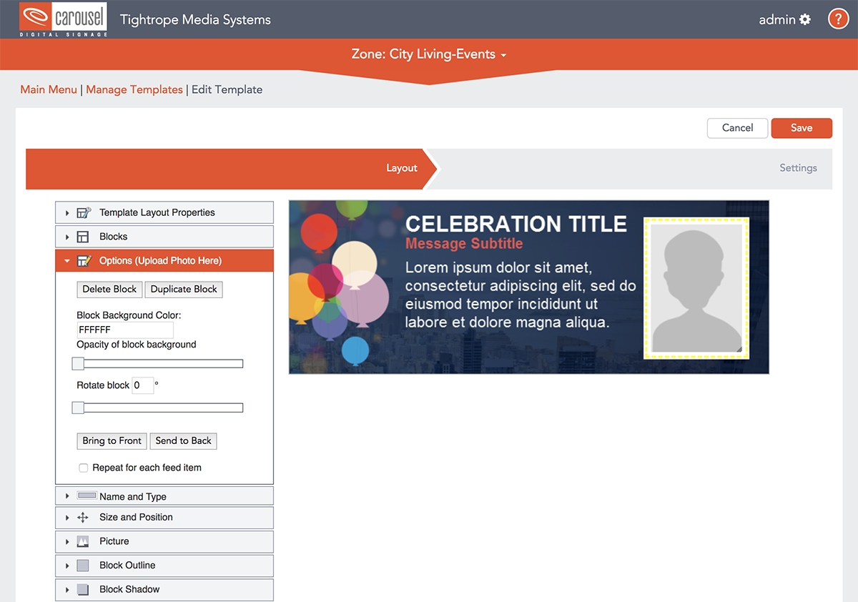Click the Block Outline square icon
This screenshot has height=602, width=858.
(83, 566)
